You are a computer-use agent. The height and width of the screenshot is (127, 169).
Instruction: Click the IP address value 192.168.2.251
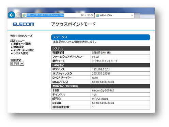101,69
